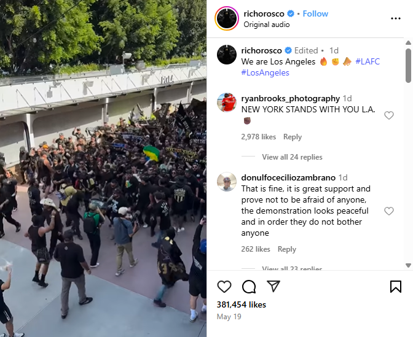Open comments via speech bubble icon

[x=249, y=287]
